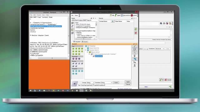This screenshot has width=200, height=112.
Task: Open the Views menu in the XSLT editor
Action: click(76, 15)
